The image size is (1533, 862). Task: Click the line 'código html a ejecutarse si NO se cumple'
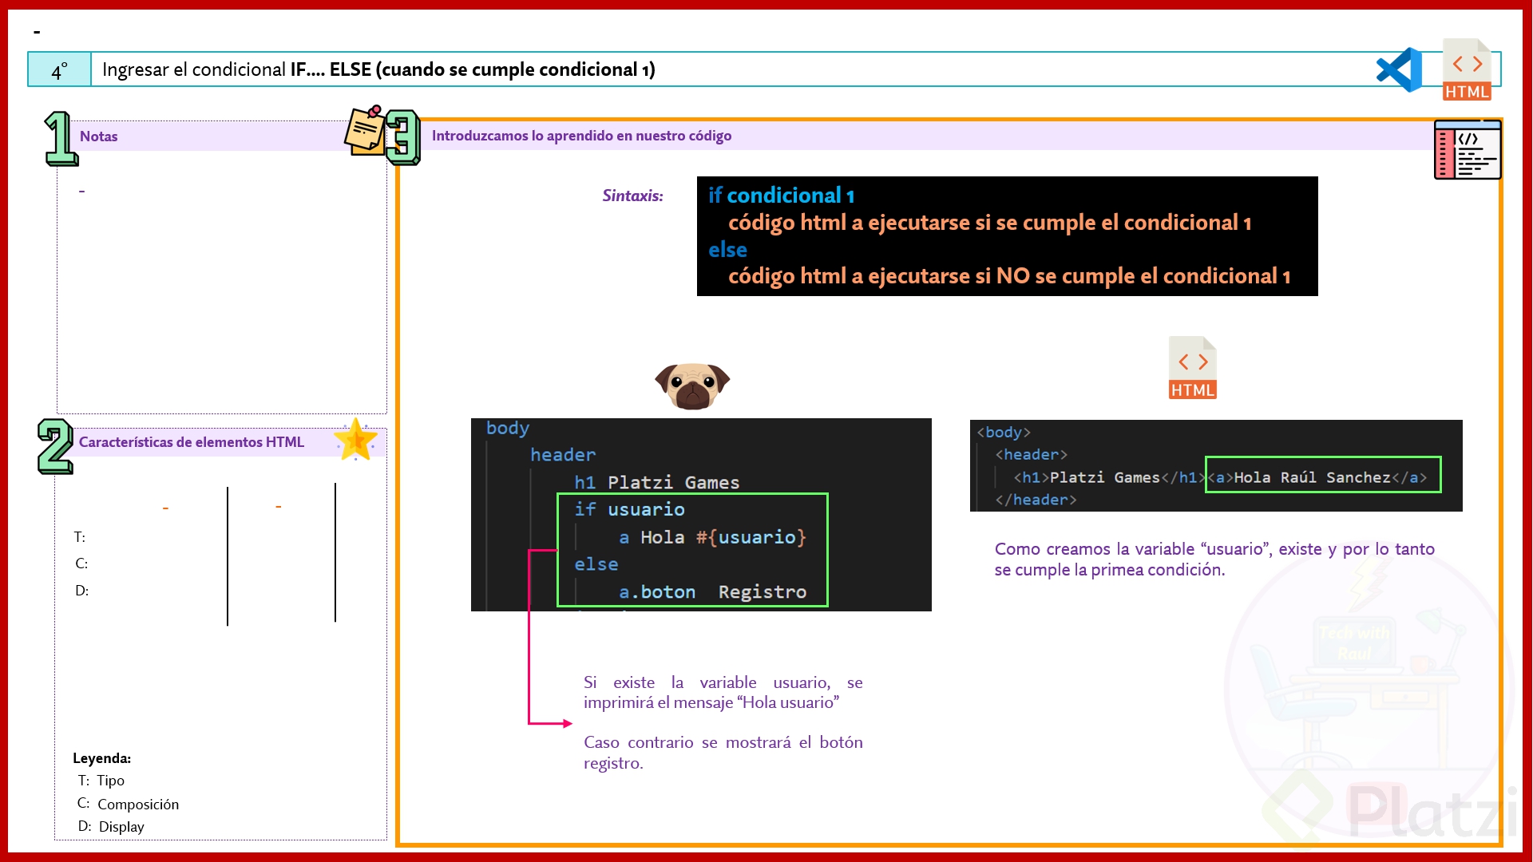coord(1009,276)
